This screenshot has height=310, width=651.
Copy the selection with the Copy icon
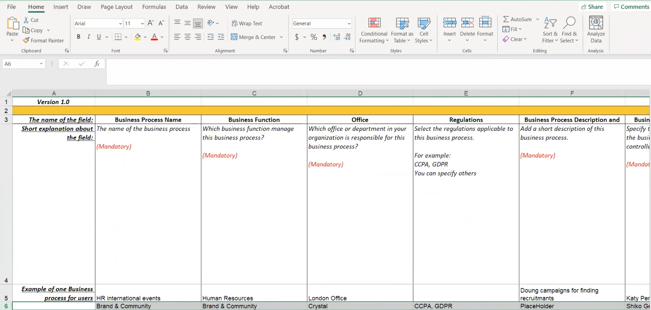(26, 30)
